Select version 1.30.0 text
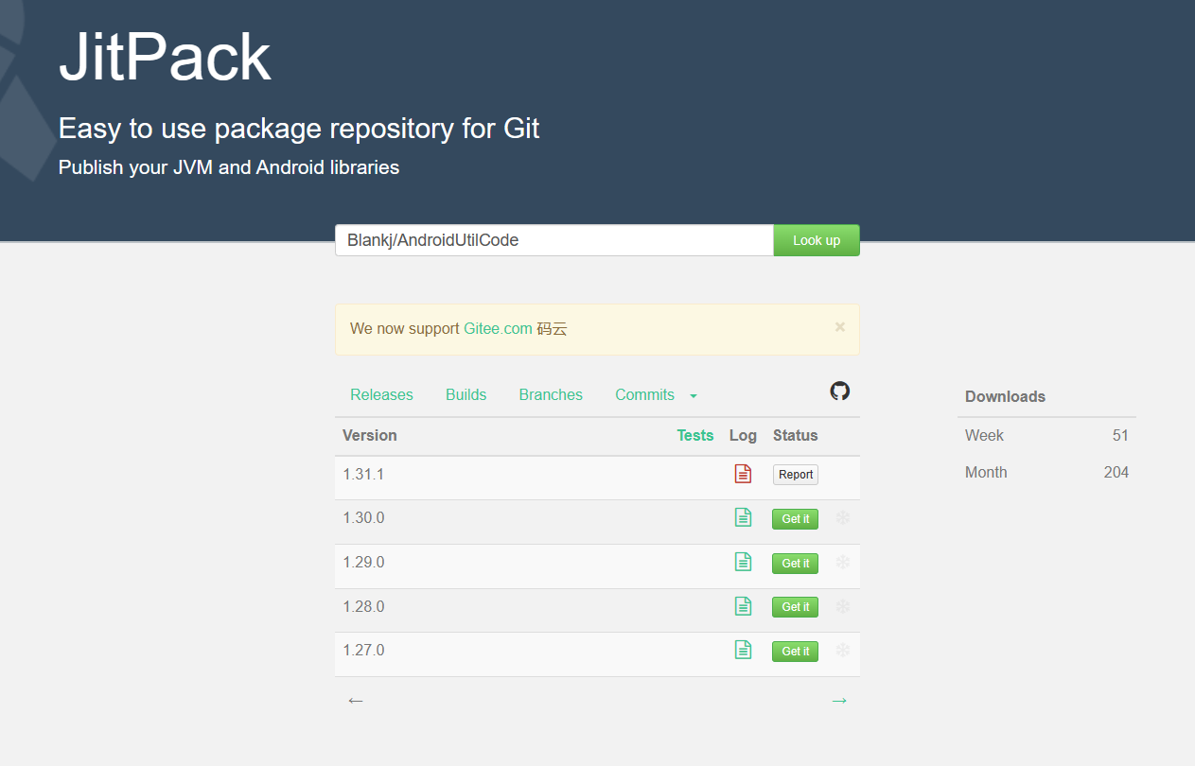Viewport: 1195px width, 766px height. click(x=363, y=518)
